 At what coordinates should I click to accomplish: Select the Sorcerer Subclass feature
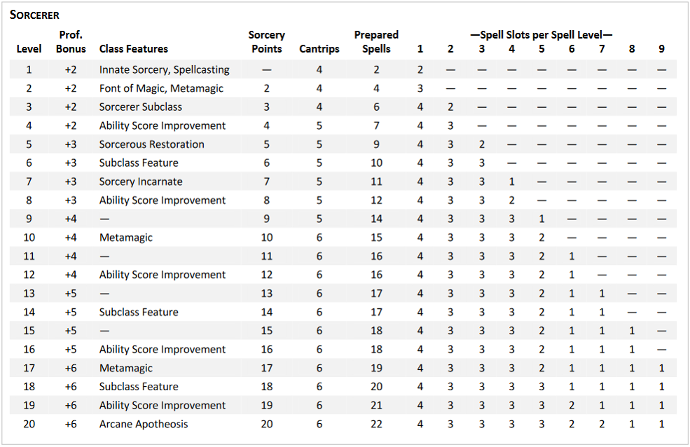pos(141,107)
